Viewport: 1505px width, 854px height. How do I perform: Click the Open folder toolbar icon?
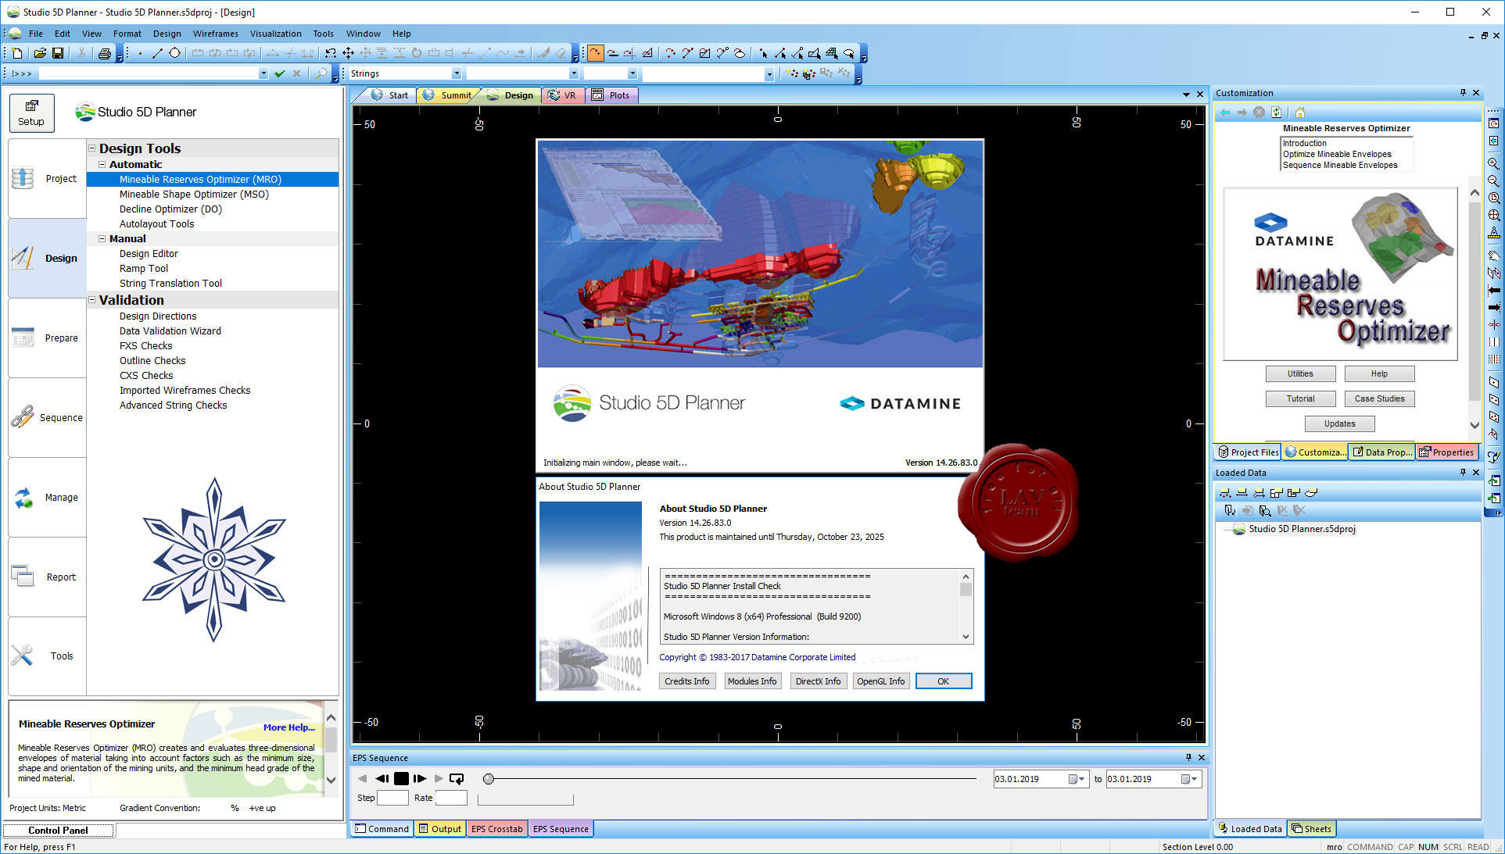[x=40, y=53]
